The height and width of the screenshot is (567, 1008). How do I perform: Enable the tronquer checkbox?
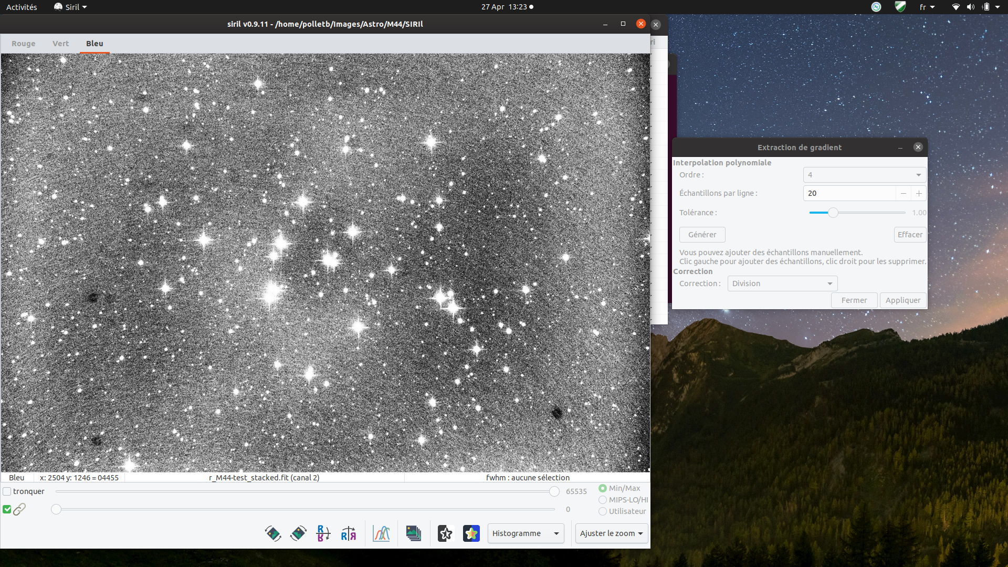click(7, 491)
